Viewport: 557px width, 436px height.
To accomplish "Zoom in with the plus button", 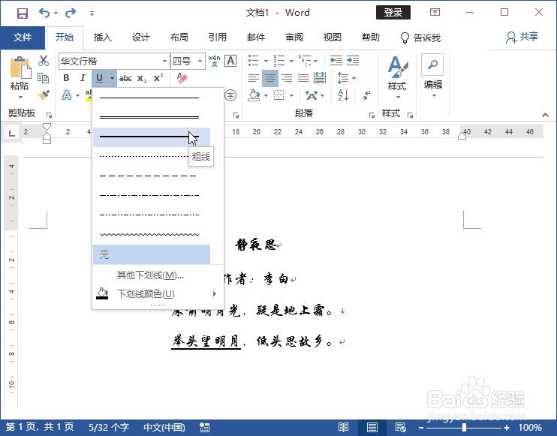I will point(507,428).
